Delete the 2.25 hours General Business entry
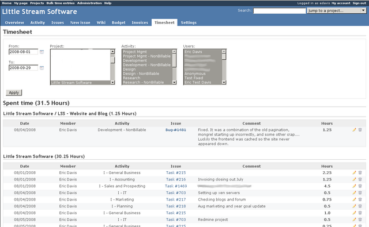369x227 pixels. click(x=360, y=172)
